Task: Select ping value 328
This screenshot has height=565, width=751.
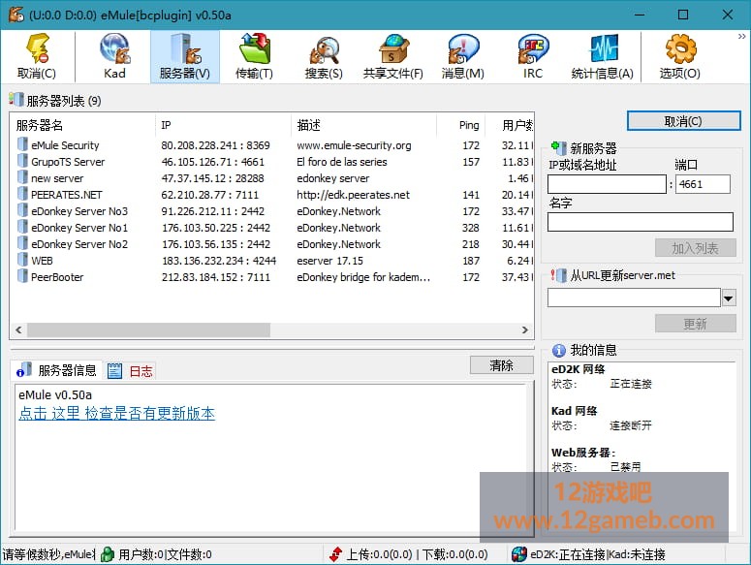Action: [470, 228]
